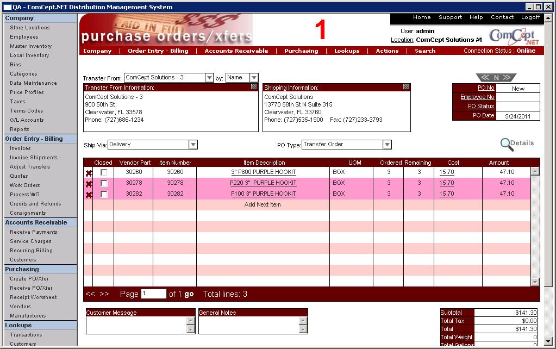The width and height of the screenshot is (556, 349).
Task: Go to the next PO record arrow
Action: click(x=508, y=78)
